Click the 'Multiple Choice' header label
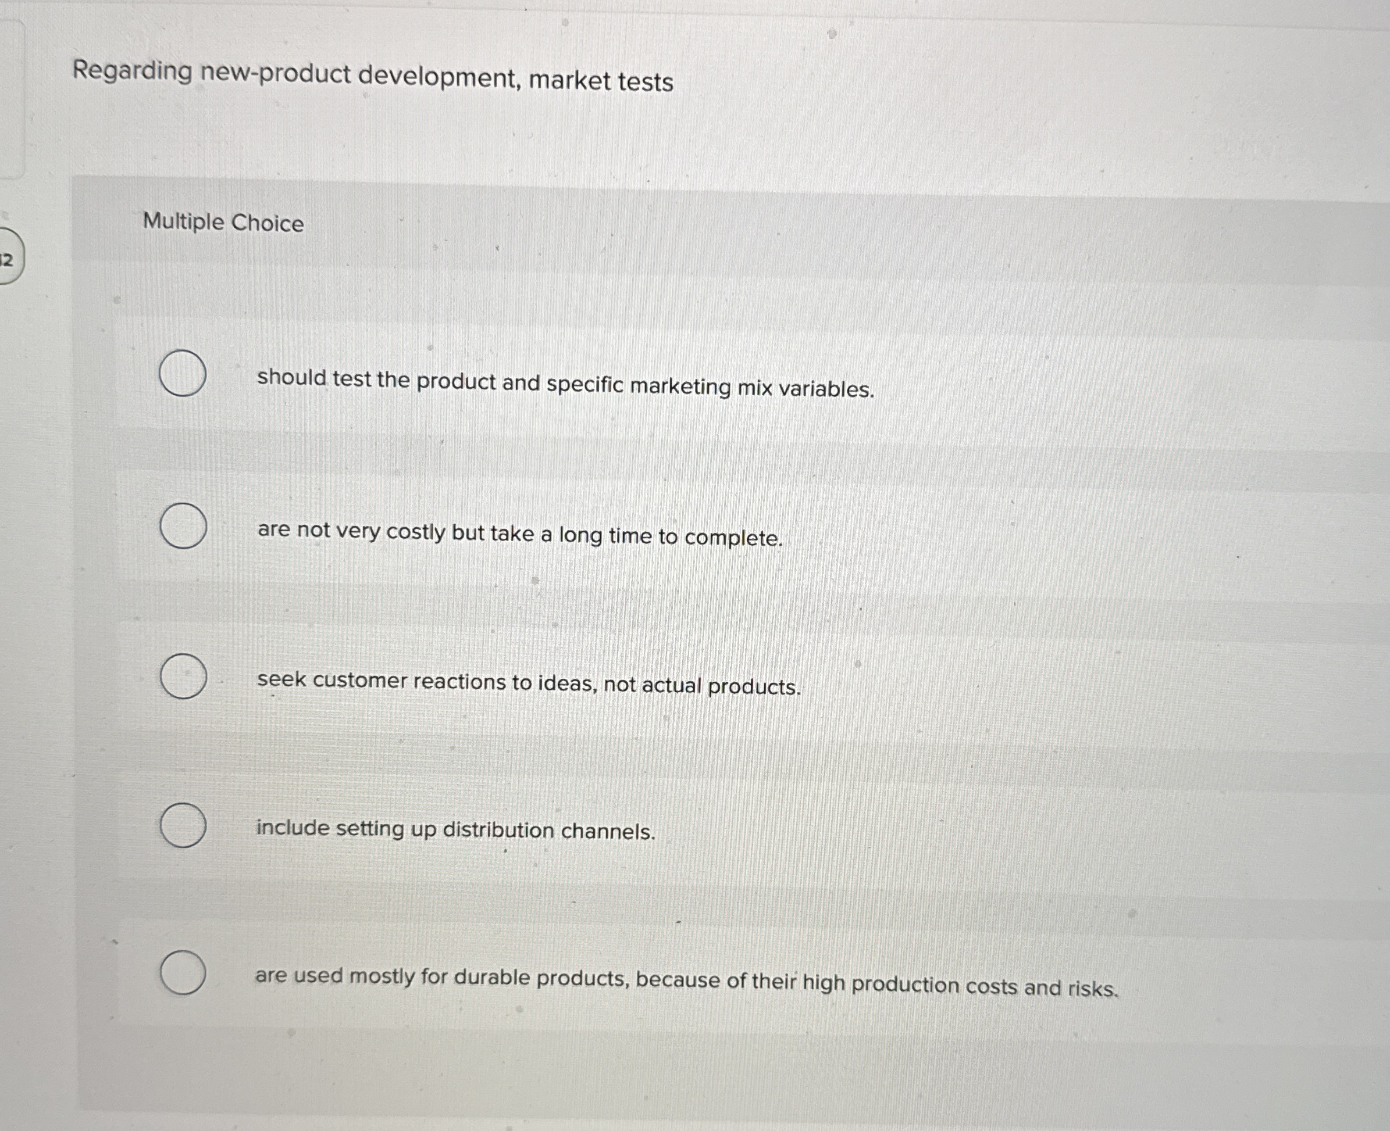The height and width of the screenshot is (1131, 1390). (222, 224)
